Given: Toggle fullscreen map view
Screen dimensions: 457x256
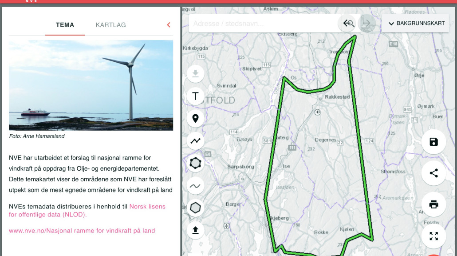Looking at the screenshot, I should 433,236.
